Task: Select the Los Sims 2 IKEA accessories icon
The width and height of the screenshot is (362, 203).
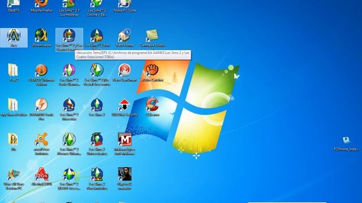Action: 69,179
